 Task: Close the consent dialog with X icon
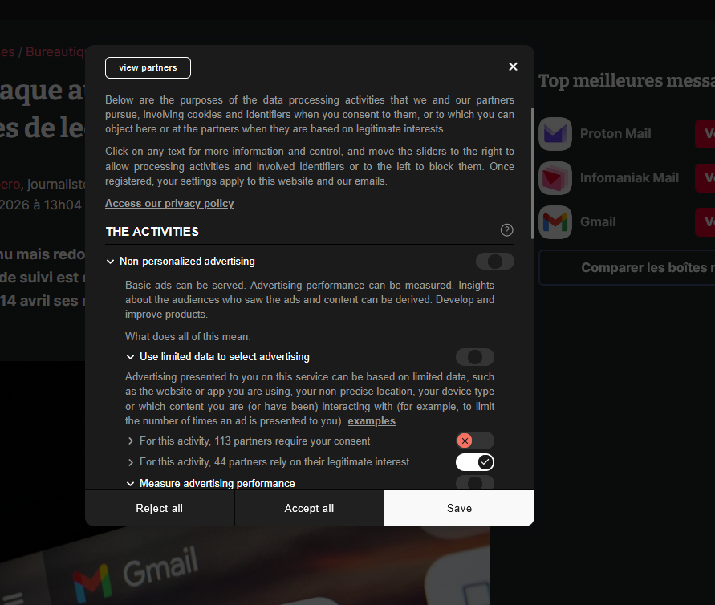(x=513, y=67)
